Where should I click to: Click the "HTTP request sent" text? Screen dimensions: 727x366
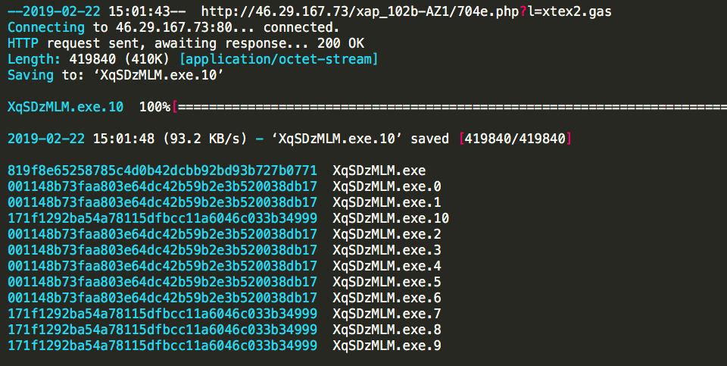64,43
